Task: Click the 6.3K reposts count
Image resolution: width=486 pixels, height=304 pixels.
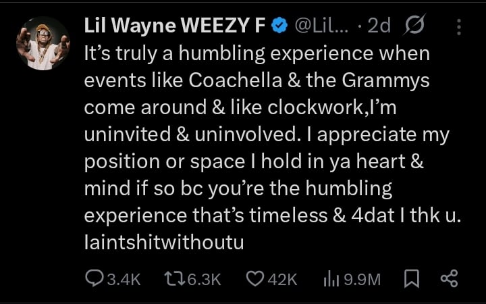Action: click(203, 279)
